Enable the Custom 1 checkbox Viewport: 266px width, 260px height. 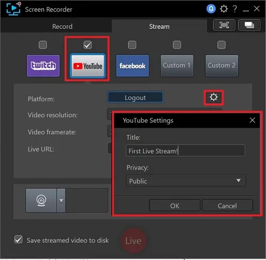177,45
